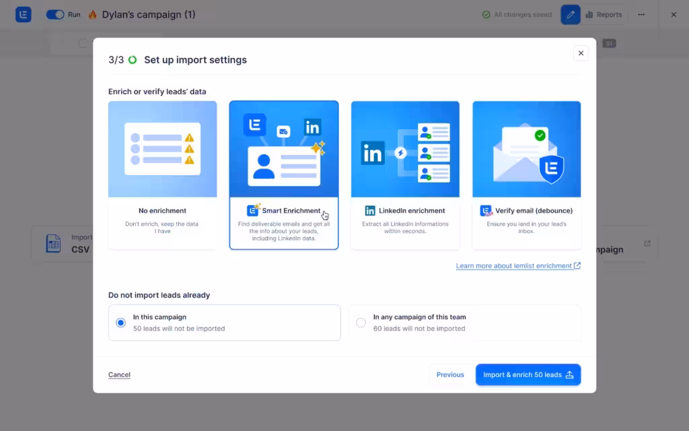Click the LinkedIn logo beside LinkedIn enrichment
Viewport: 689px width, 431px height.
pos(370,211)
